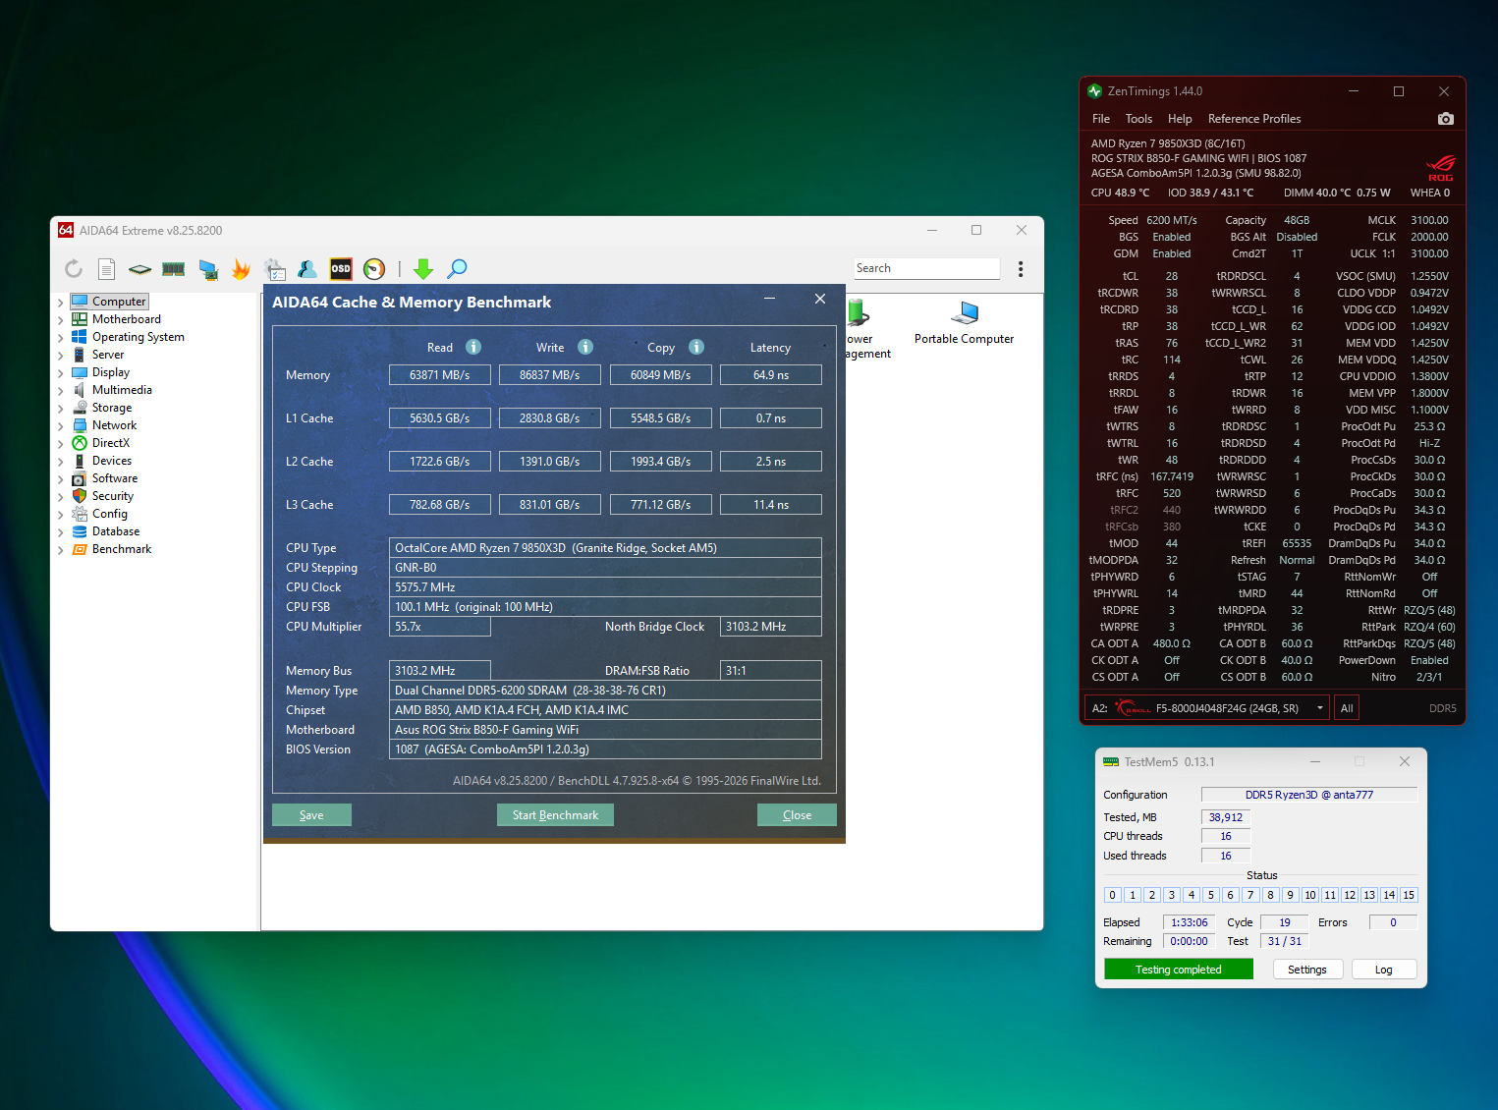This screenshot has width=1498, height=1110.
Task: Click the Write column info icon
Action: point(585,347)
